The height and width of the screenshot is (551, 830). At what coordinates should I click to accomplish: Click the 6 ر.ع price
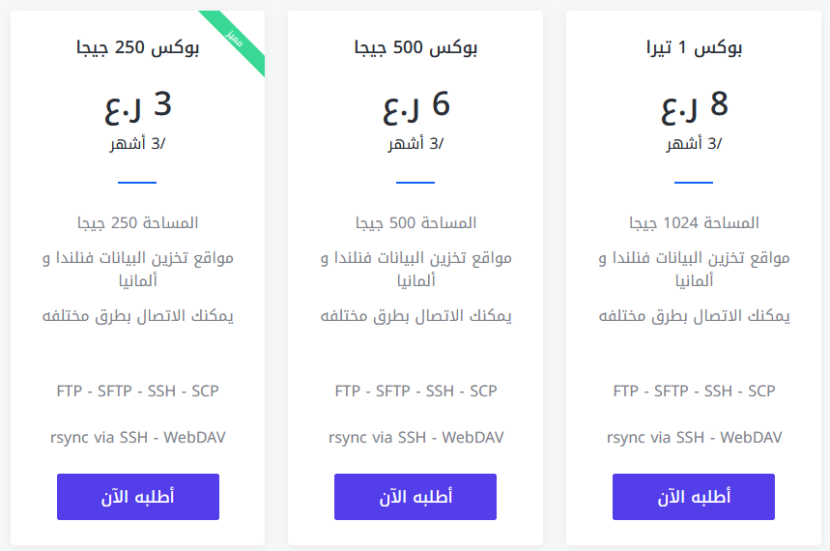pyautogui.click(x=415, y=104)
